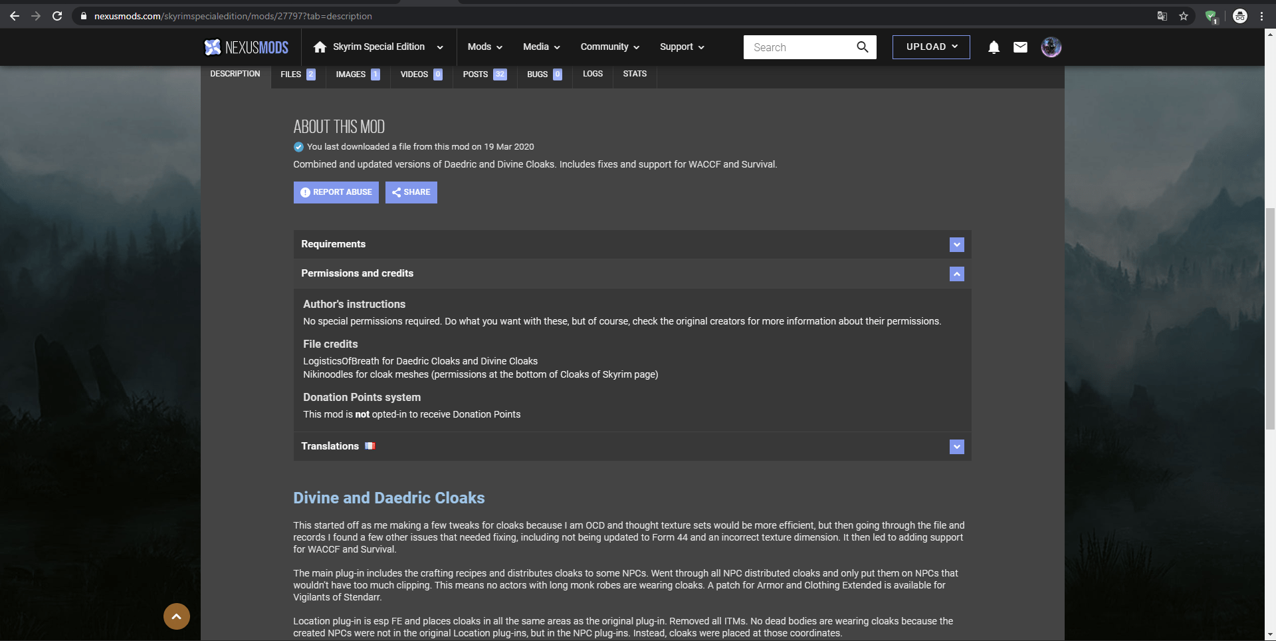Click the Author's instructions heading
This screenshot has height=641, width=1276.
point(354,304)
